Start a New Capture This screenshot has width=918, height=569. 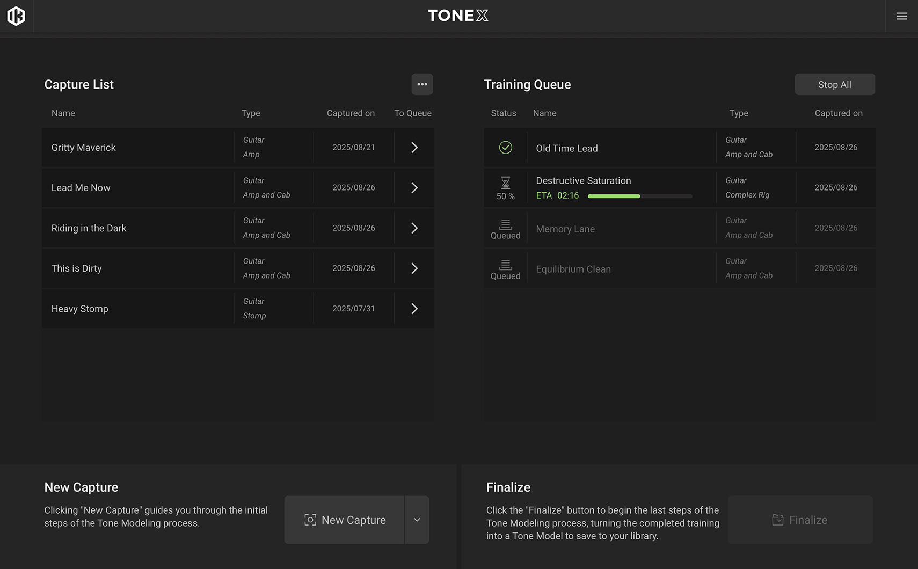(345, 520)
